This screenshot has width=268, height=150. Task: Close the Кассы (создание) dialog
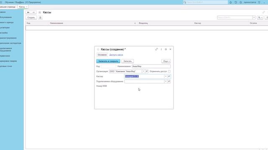170,49
